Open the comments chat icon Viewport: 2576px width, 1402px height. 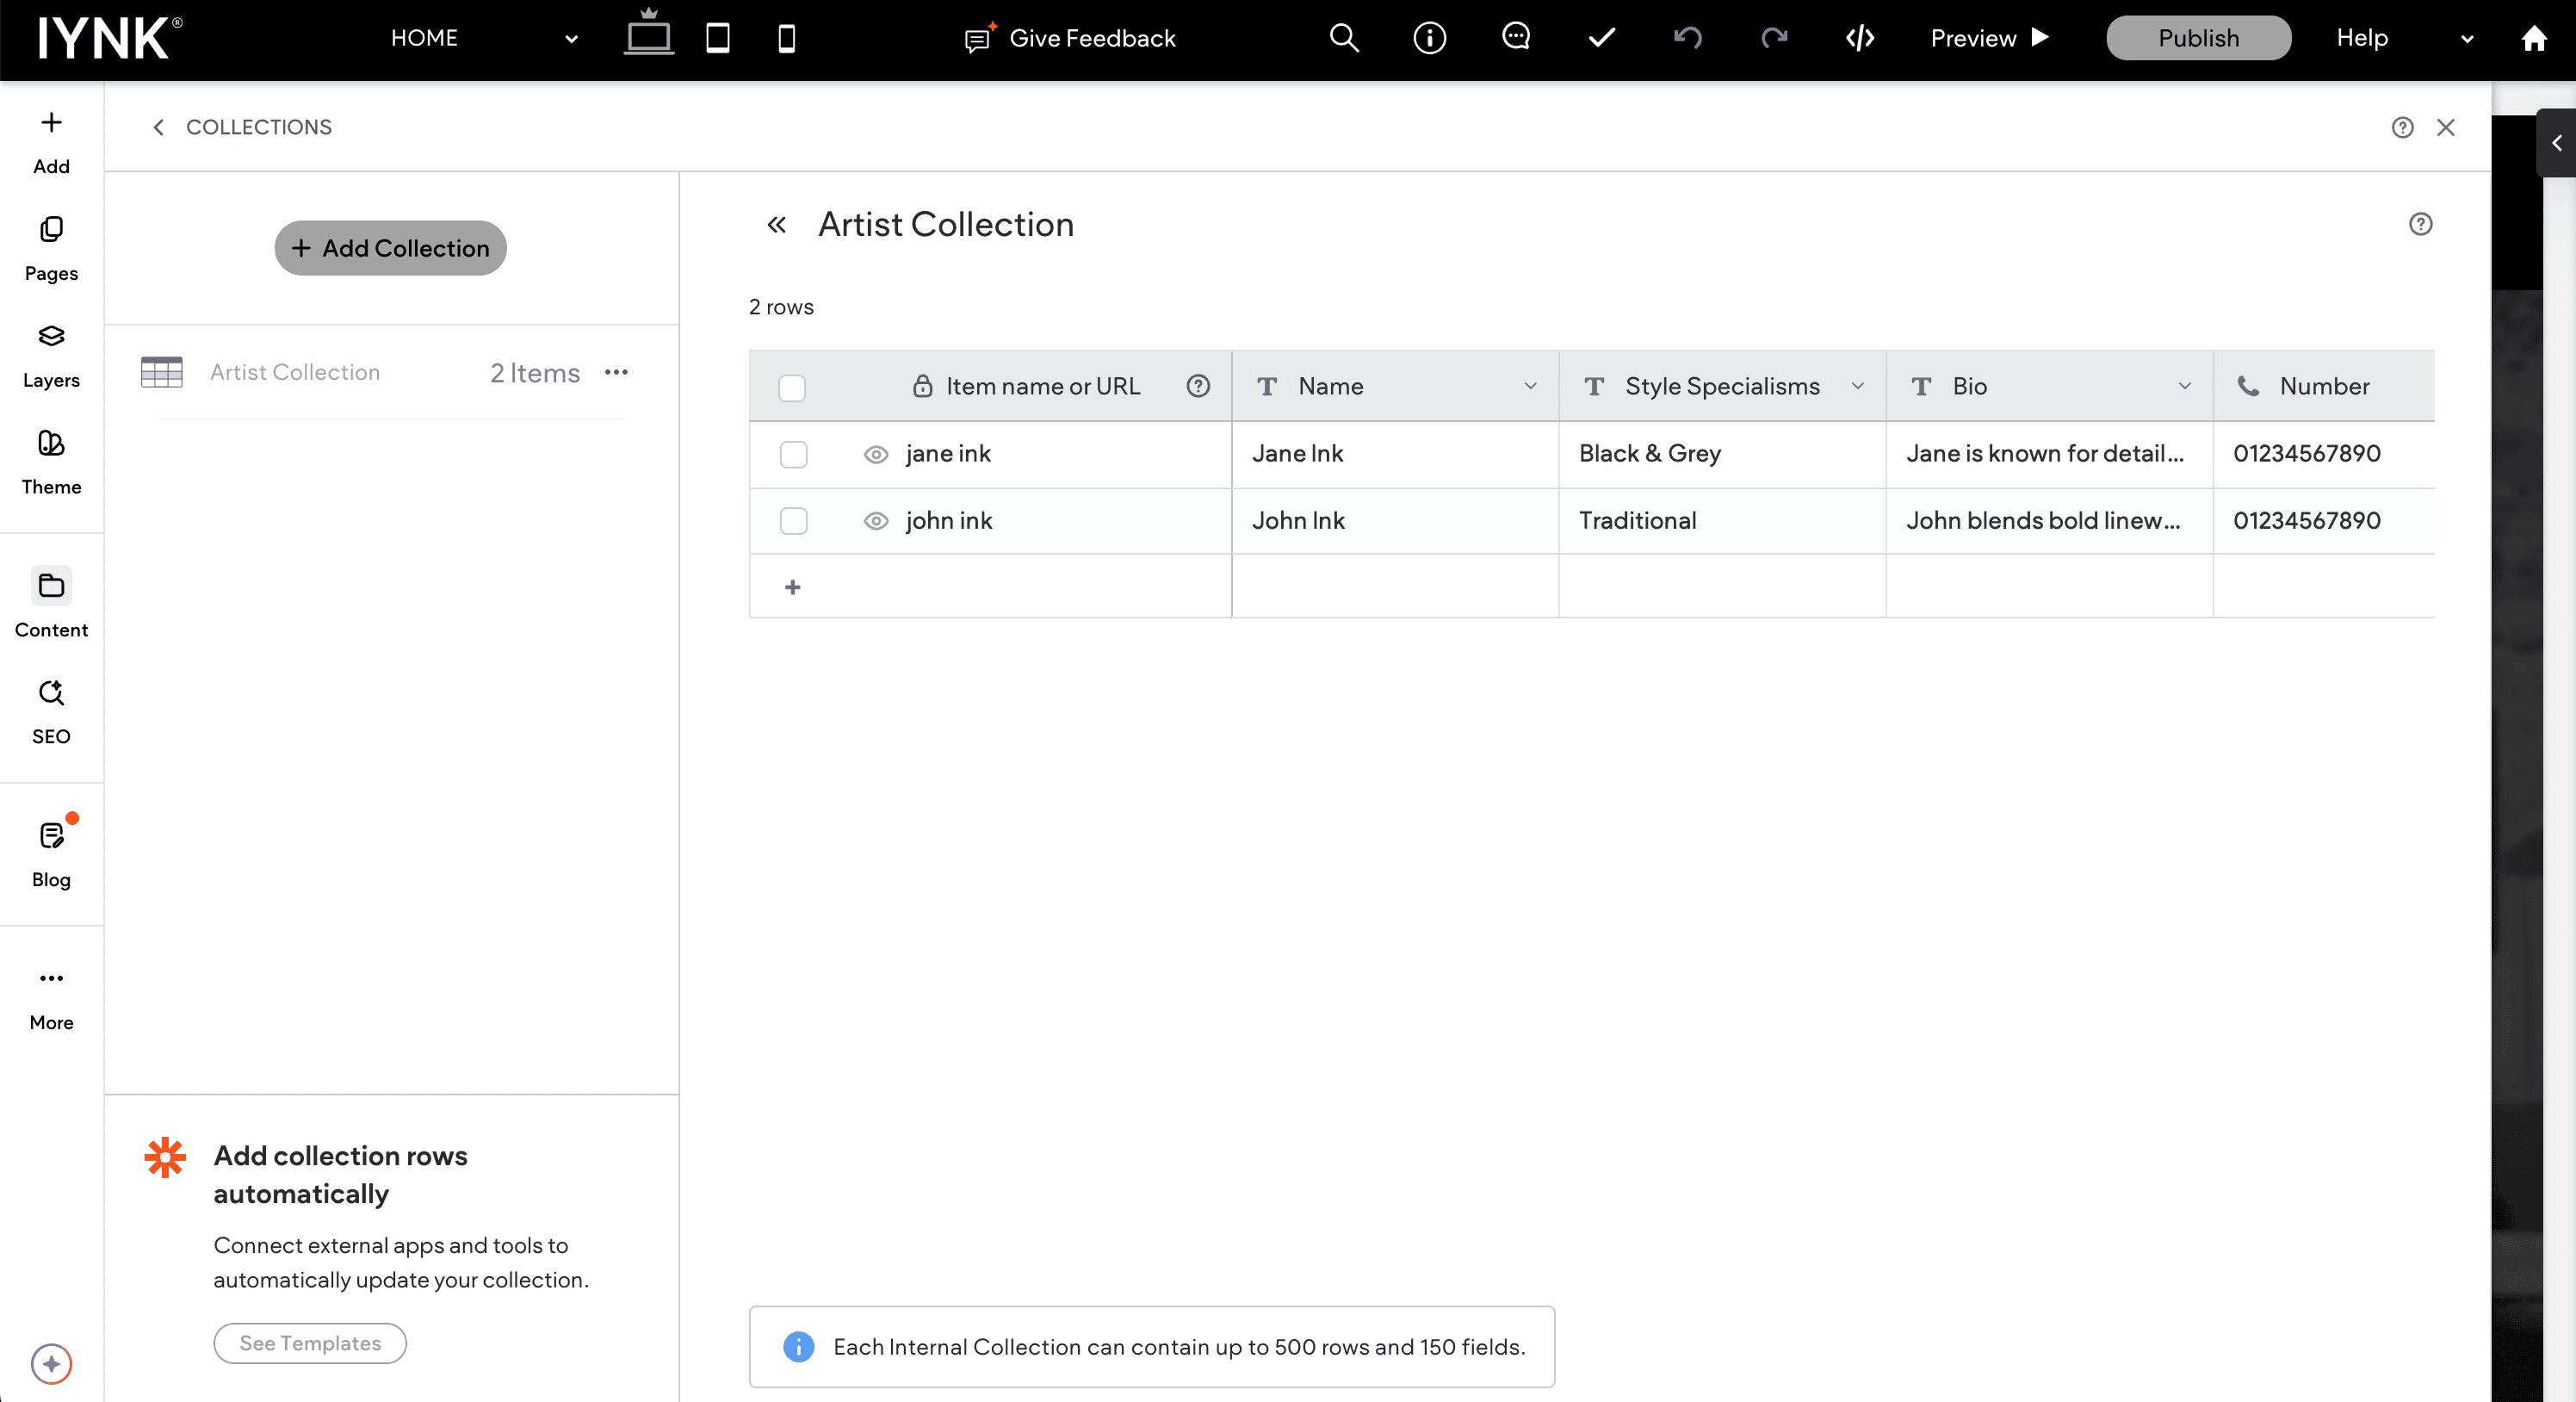point(1515,38)
